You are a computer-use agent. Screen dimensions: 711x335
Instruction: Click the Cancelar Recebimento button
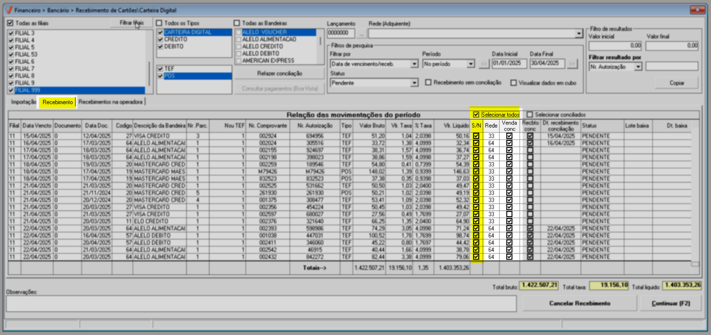click(x=579, y=303)
